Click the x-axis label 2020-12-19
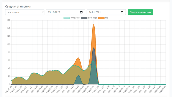Viewport: 172px width, 97px height. coord(91,89)
